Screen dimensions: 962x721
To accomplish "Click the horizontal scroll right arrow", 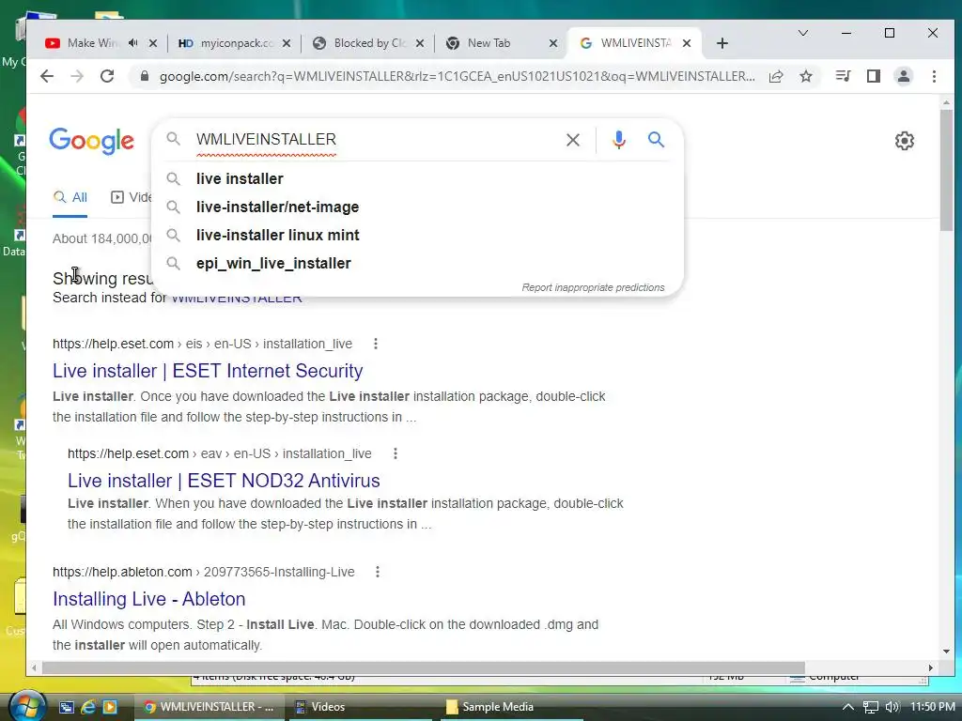I will [930, 667].
